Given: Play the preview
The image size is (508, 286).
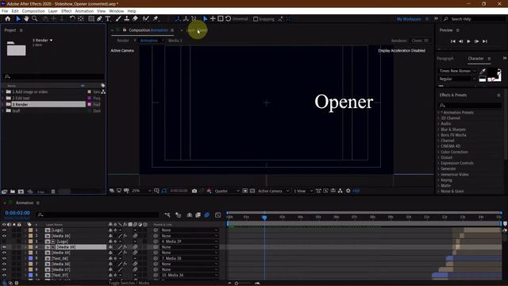Looking at the screenshot, I should pyautogui.click(x=468, y=41).
